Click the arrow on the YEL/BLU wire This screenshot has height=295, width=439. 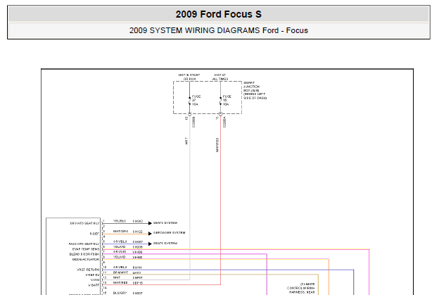150,223
